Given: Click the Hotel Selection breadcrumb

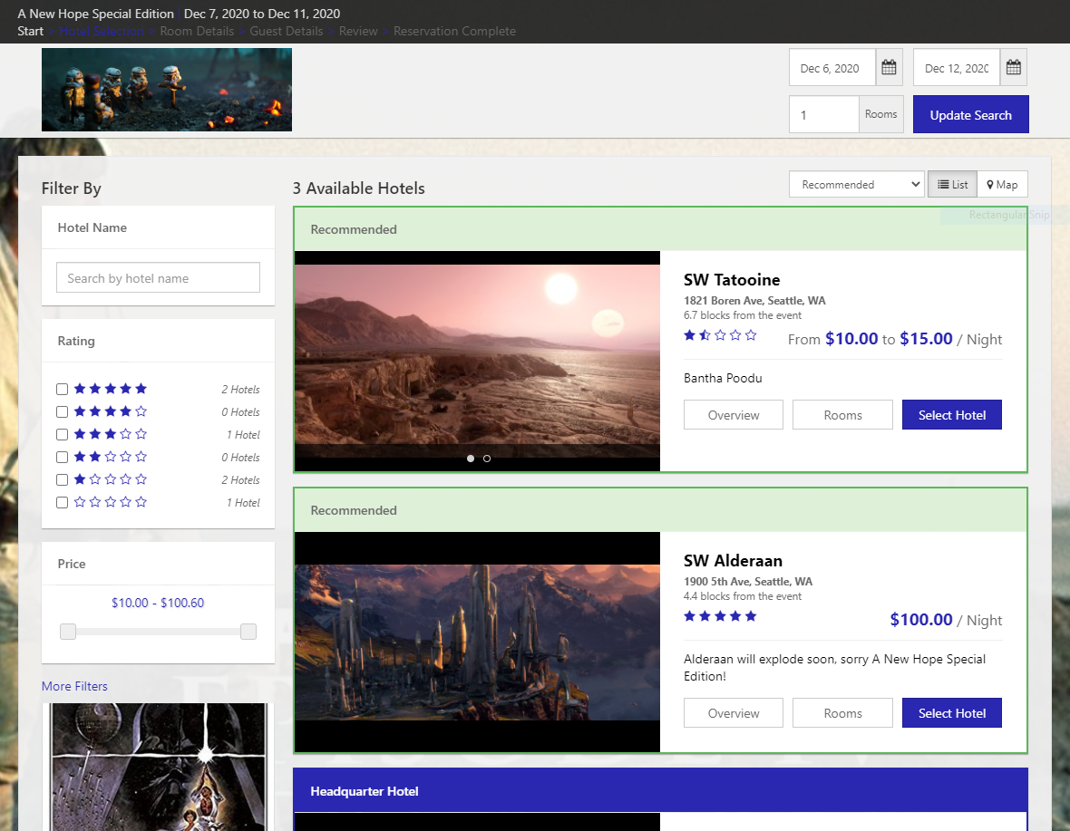Looking at the screenshot, I should point(102,32).
